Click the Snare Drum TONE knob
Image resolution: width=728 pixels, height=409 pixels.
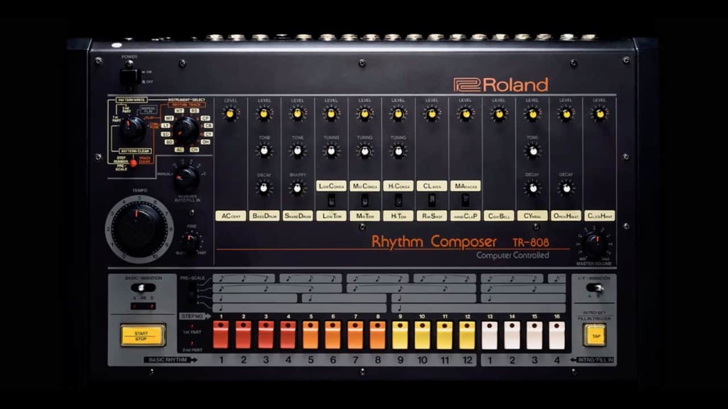click(x=297, y=151)
